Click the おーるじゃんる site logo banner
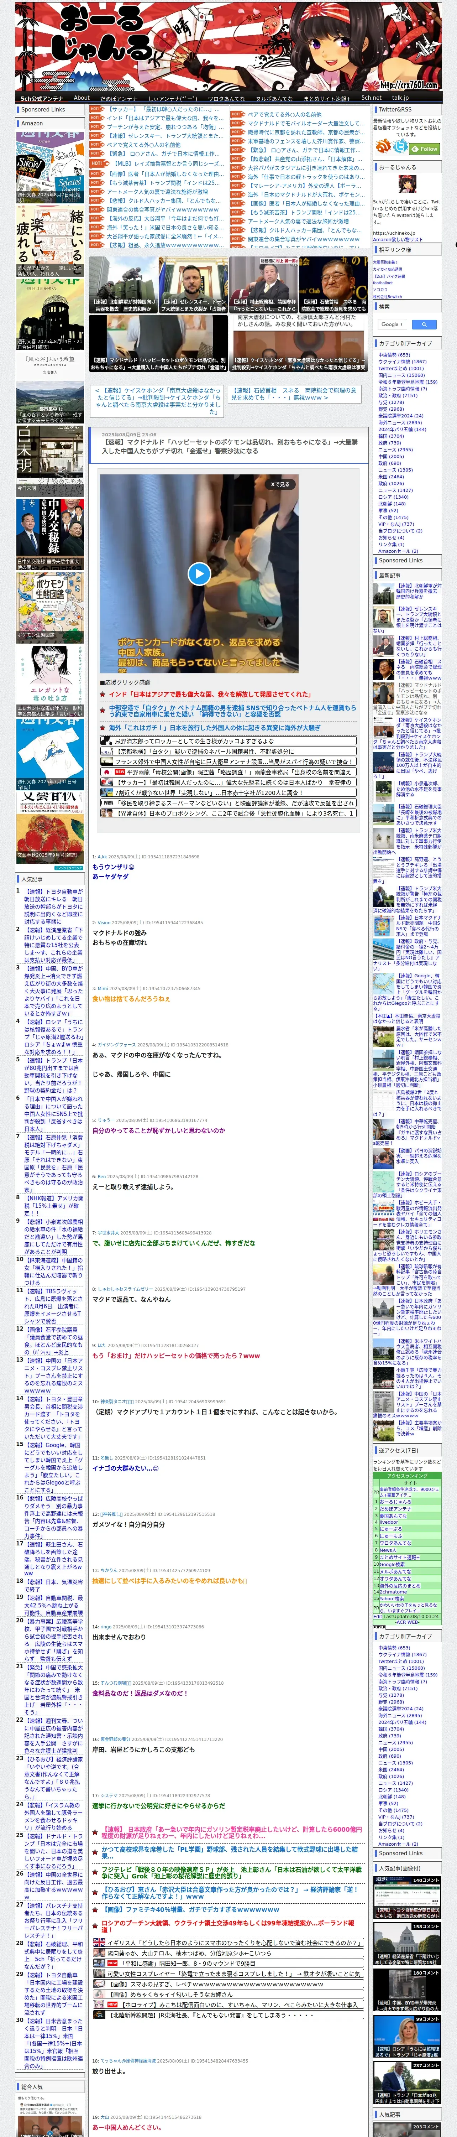This screenshot has width=457, height=2137. pos(228,46)
